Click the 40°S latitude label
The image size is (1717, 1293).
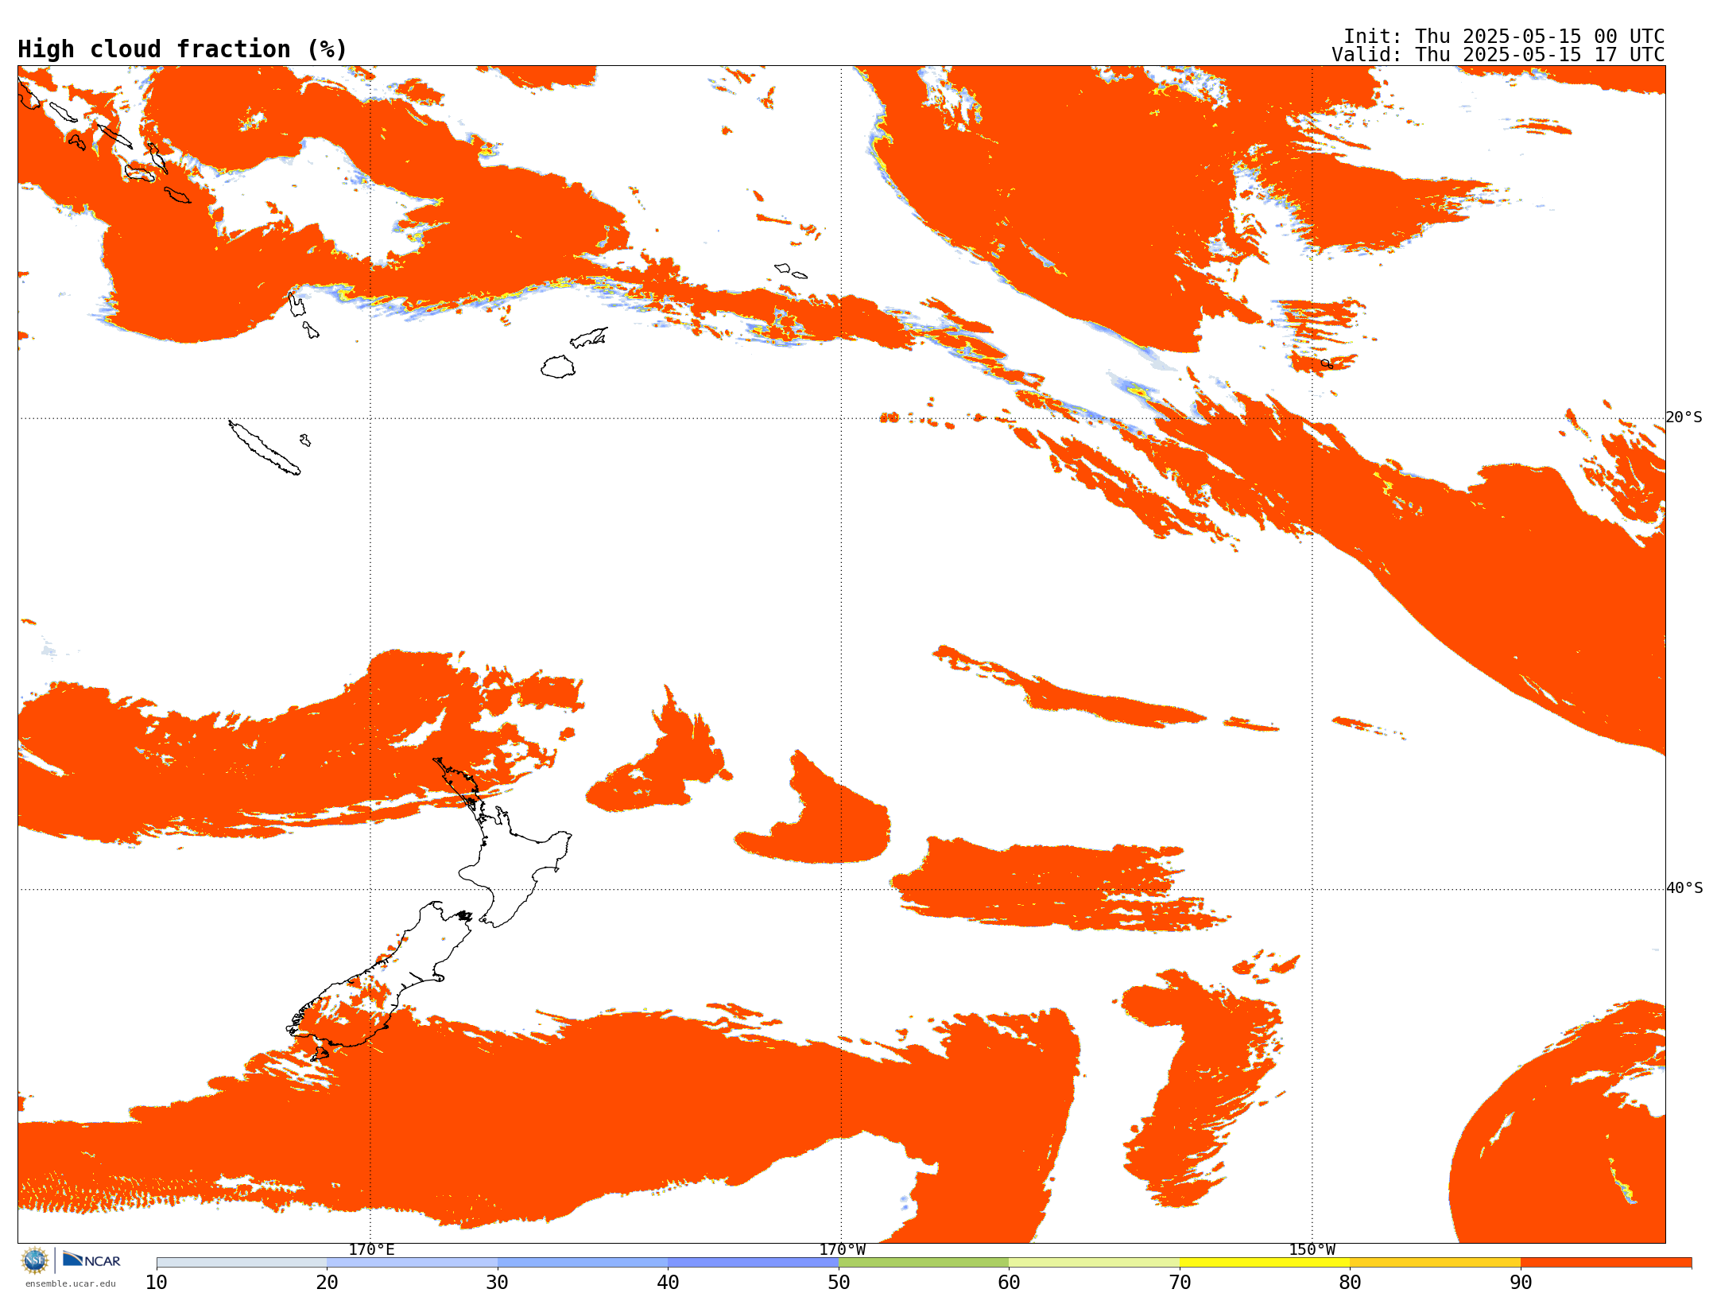(1684, 888)
